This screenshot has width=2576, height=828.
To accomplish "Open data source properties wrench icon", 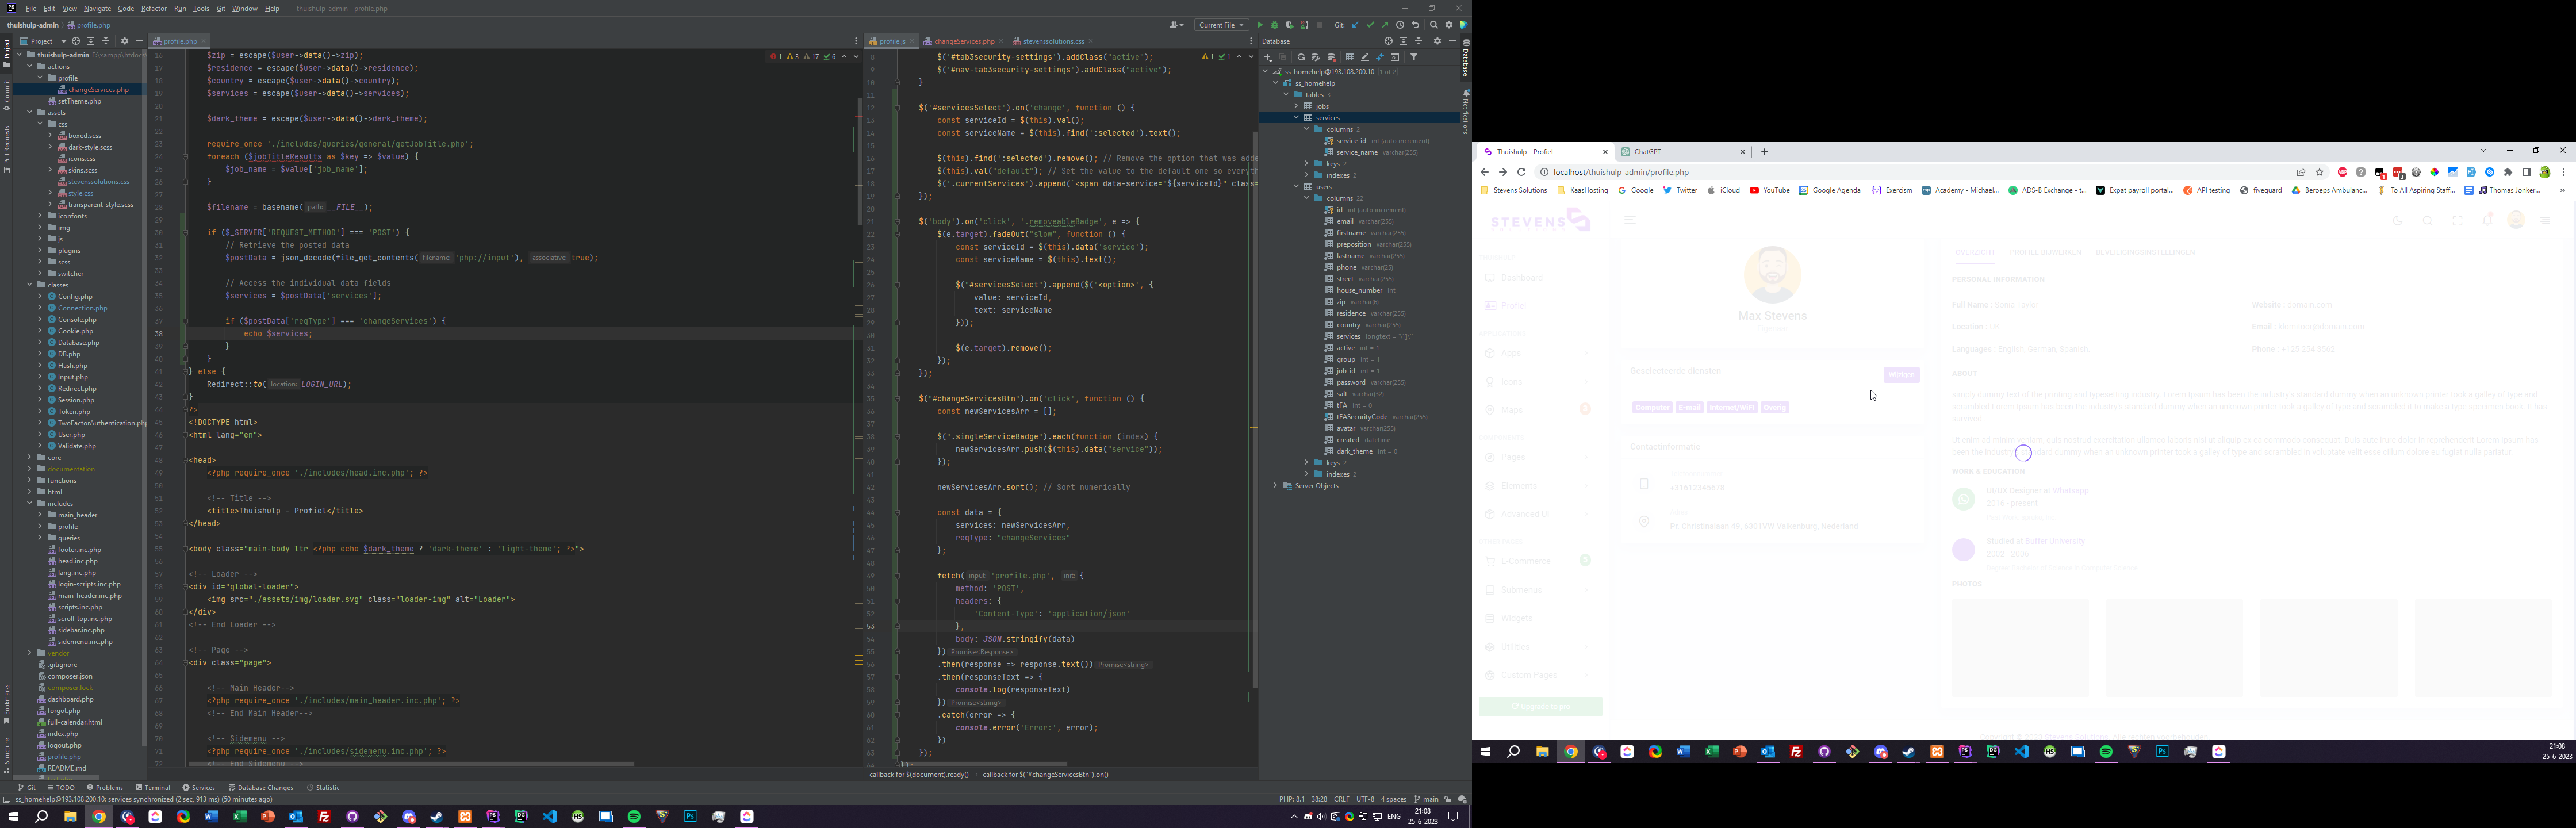I will tap(1316, 57).
